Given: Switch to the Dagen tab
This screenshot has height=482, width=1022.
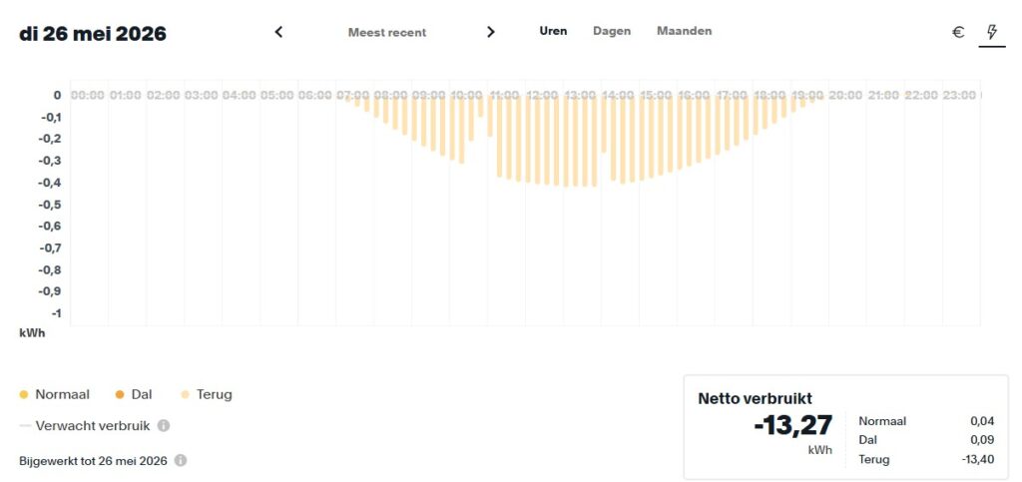Looking at the screenshot, I should click(x=612, y=31).
